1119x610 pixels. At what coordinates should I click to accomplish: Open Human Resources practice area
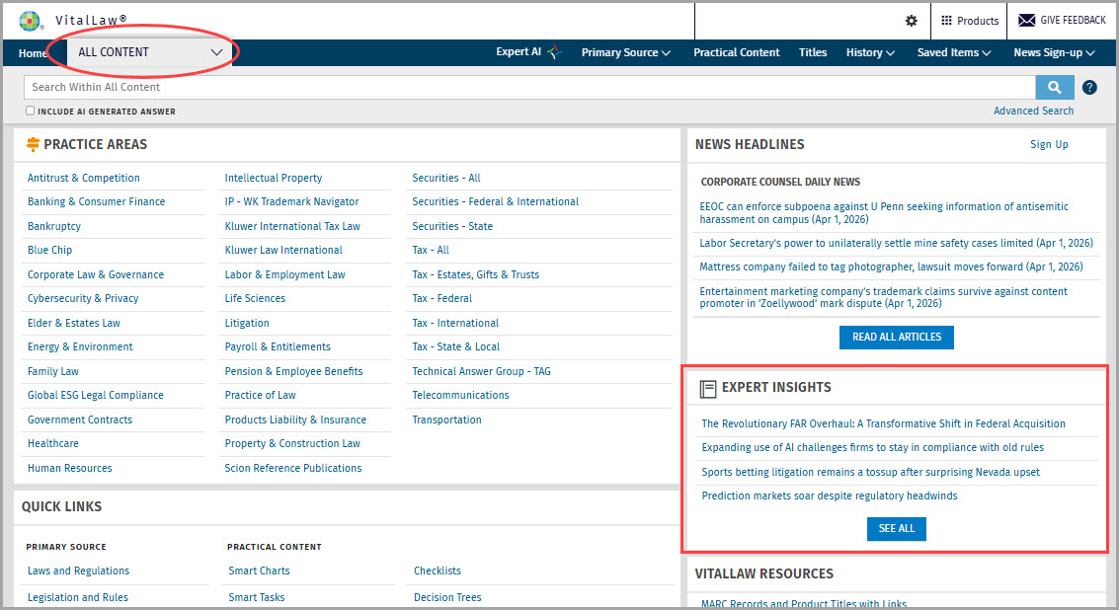(70, 468)
